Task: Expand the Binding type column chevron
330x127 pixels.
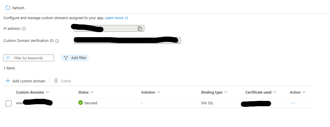Action: 226,92
